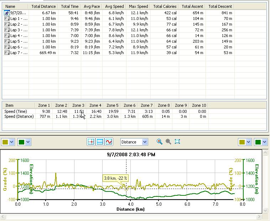Click the 3.0 km Zone 5 distance value
The width and height of the screenshot is (270, 221).
point(113,116)
